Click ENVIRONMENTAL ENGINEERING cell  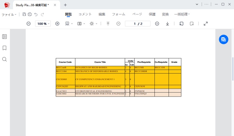tap(100, 91)
